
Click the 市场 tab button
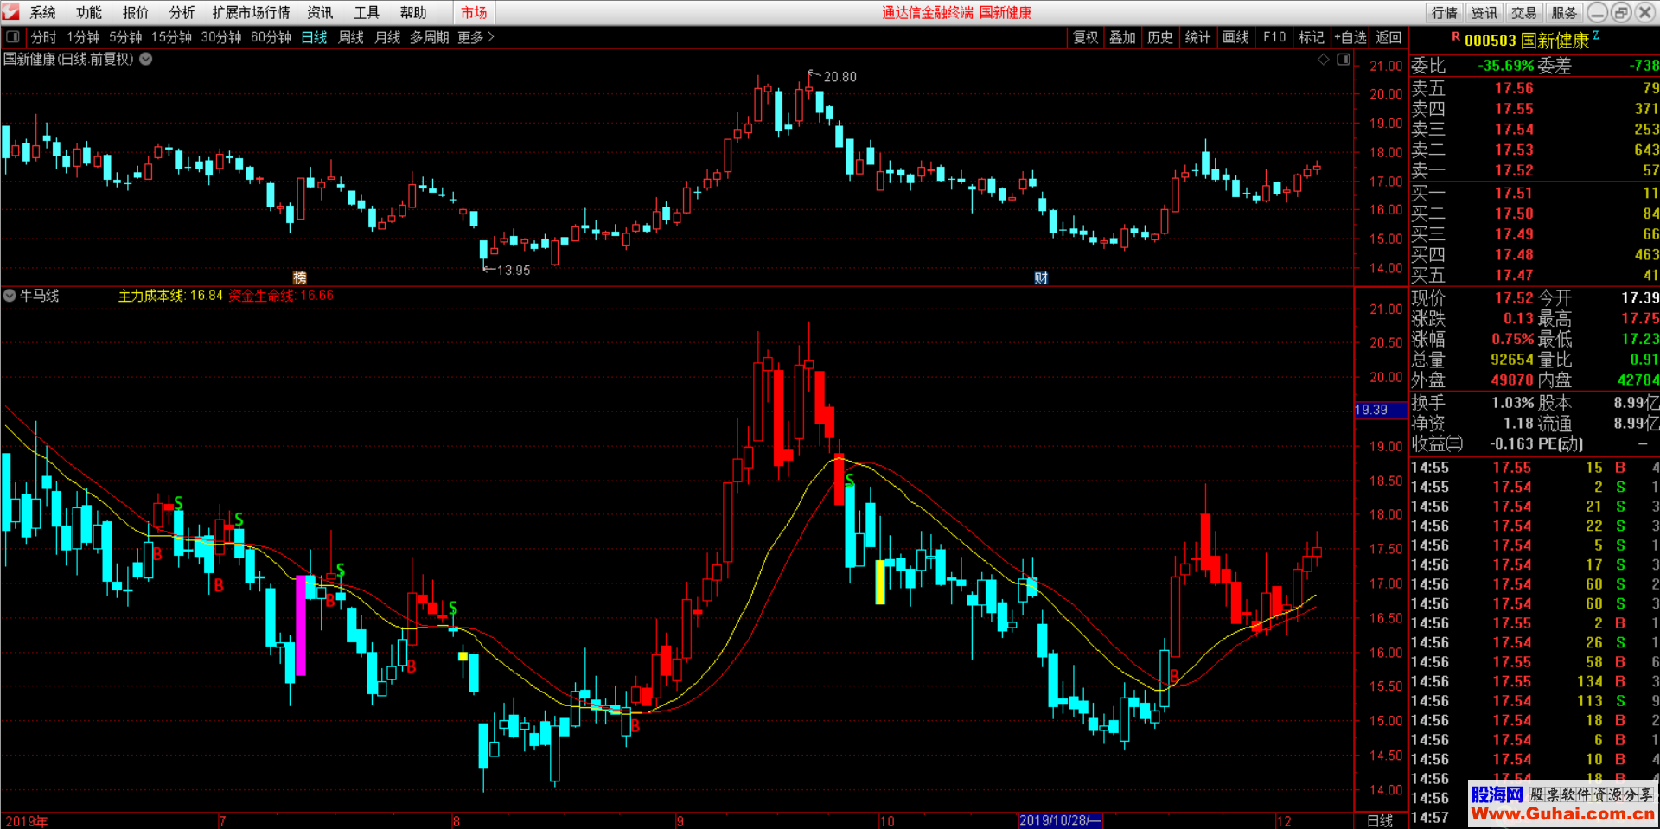pyautogui.click(x=474, y=12)
